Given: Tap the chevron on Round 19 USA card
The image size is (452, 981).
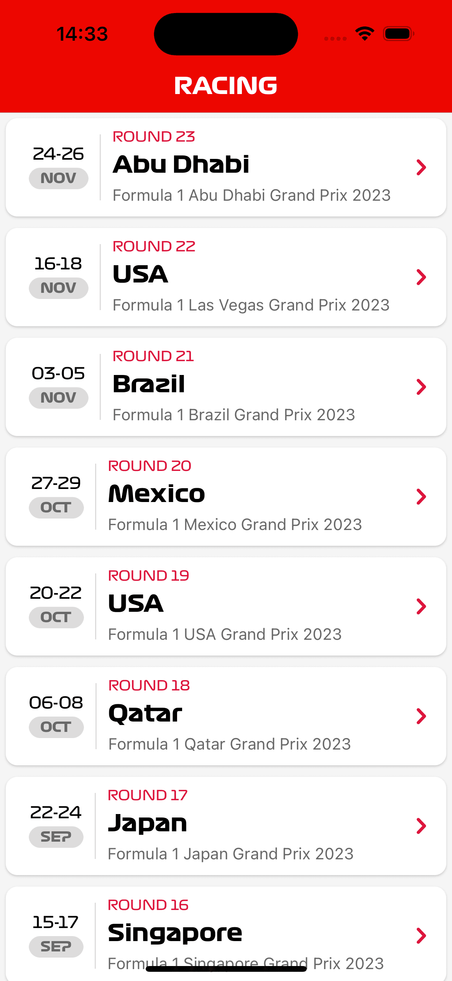Looking at the screenshot, I should 421,606.
